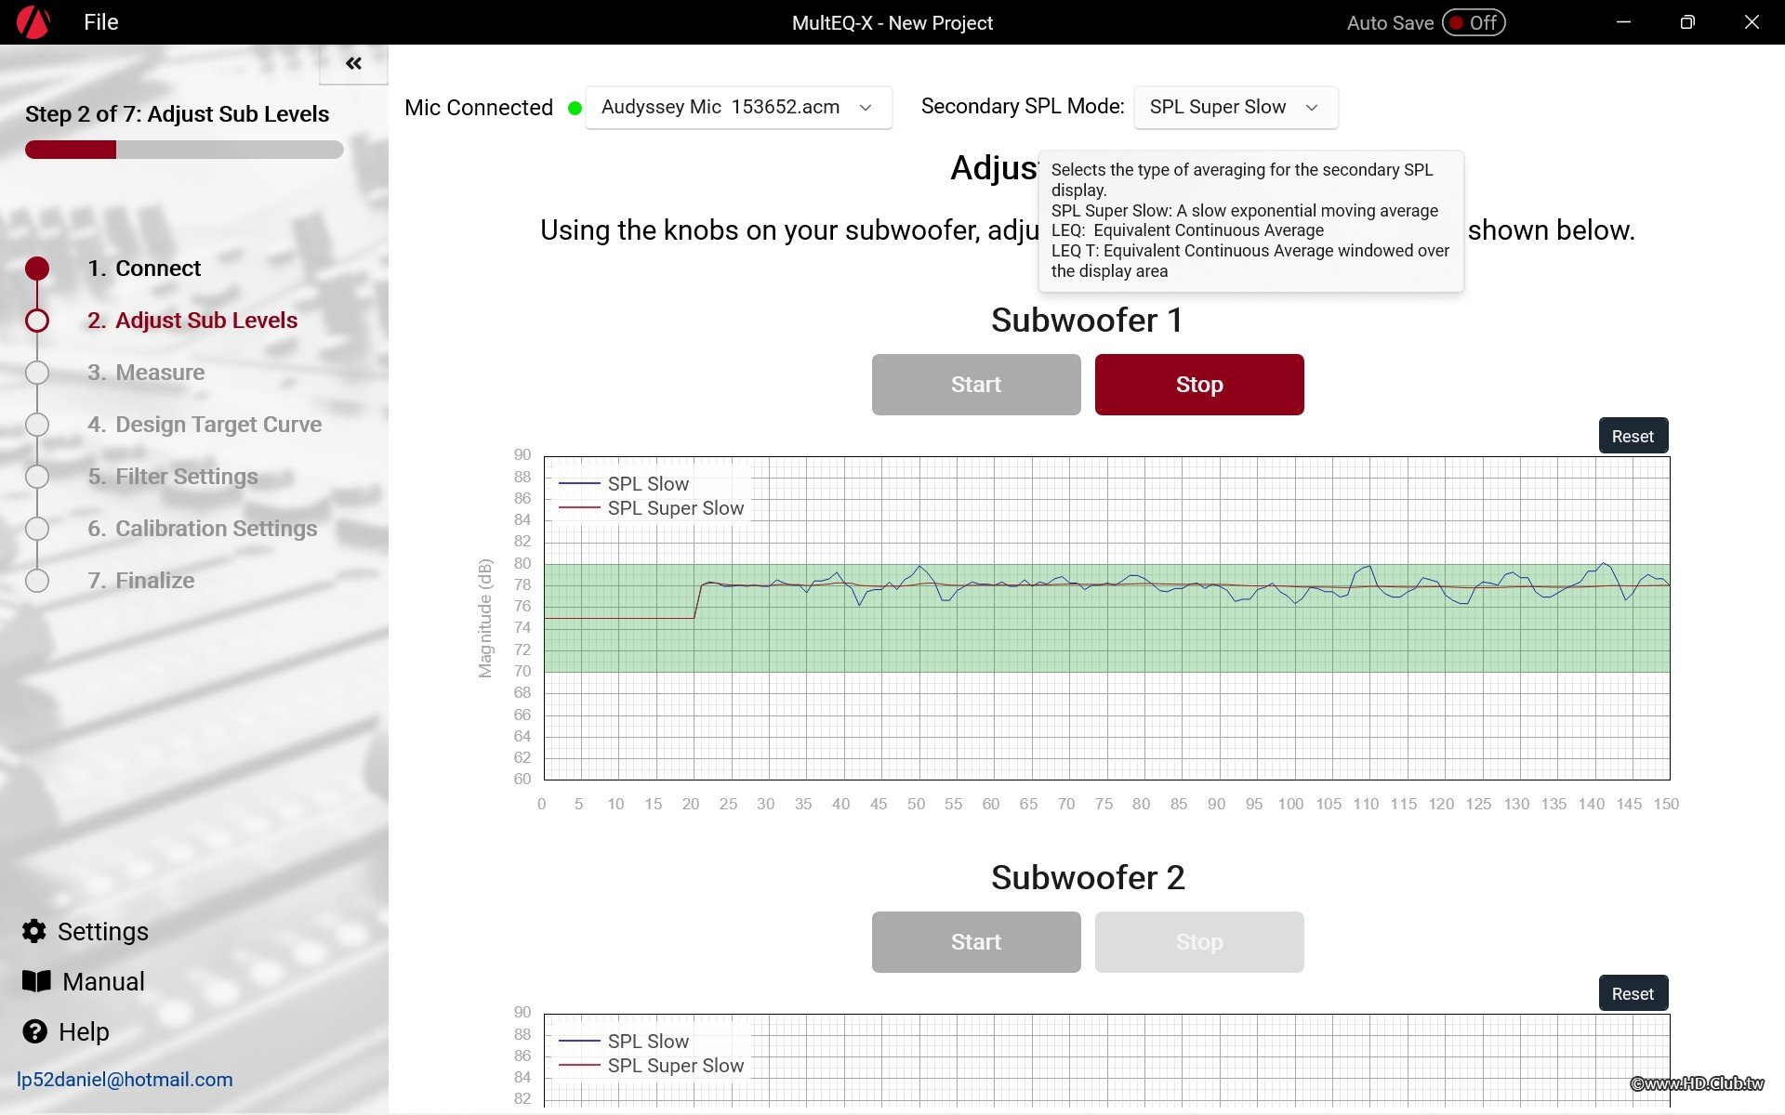Toggle Auto Save switch on
The height and width of the screenshot is (1115, 1785).
click(x=1474, y=22)
